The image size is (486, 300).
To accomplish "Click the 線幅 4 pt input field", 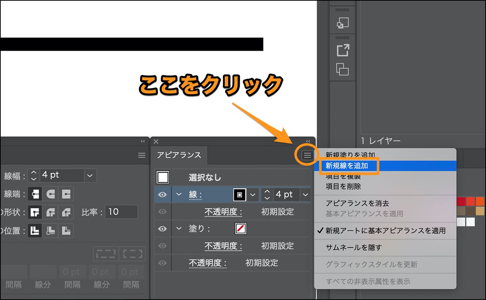I will pos(62,175).
